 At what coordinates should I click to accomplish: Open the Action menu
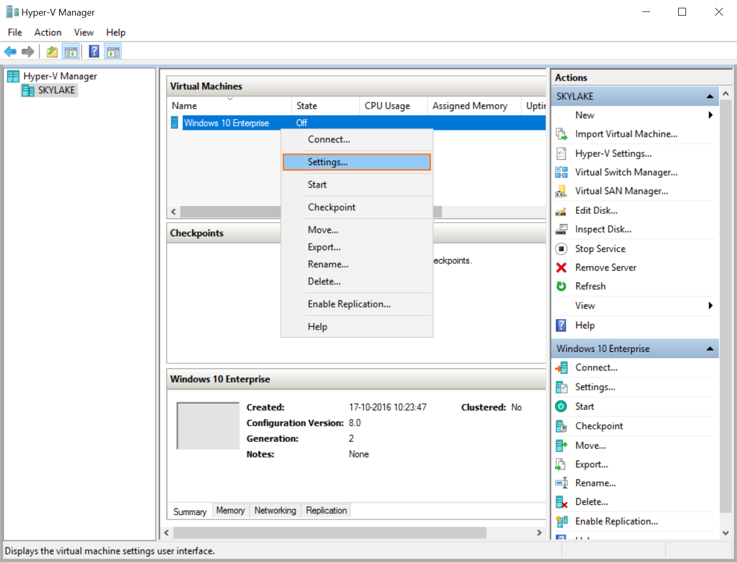click(x=48, y=32)
